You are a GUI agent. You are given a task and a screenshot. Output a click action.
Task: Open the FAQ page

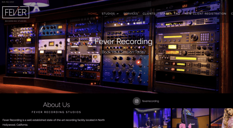(177, 14)
